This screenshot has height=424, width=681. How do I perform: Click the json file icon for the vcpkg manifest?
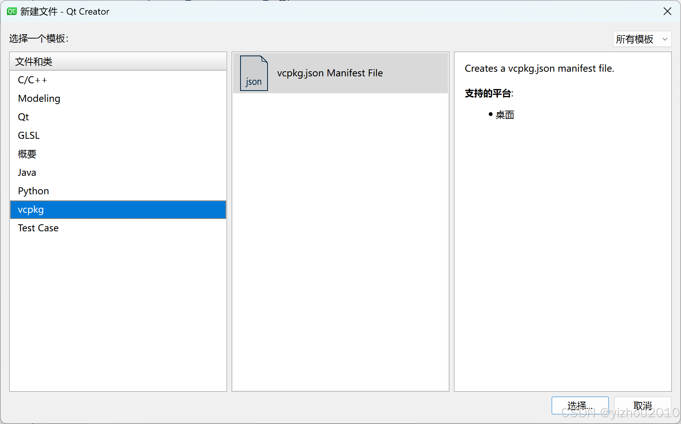coord(254,73)
